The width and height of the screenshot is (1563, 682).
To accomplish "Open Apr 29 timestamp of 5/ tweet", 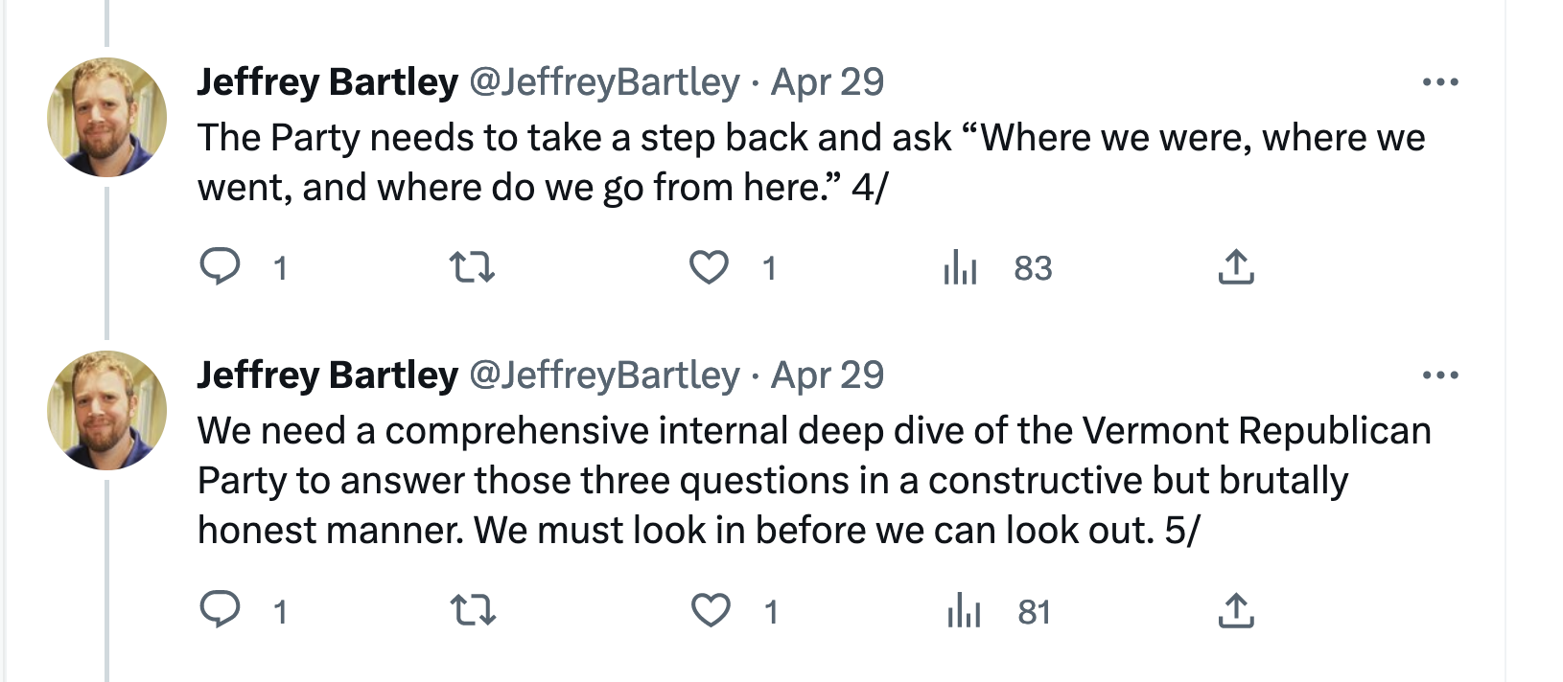I will 828,375.
